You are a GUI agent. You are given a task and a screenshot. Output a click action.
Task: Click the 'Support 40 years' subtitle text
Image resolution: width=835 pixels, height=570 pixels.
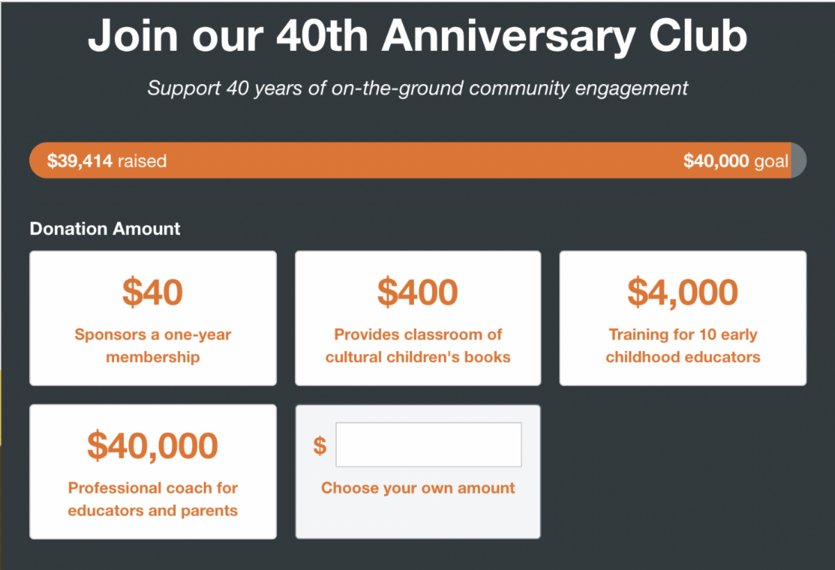click(417, 88)
